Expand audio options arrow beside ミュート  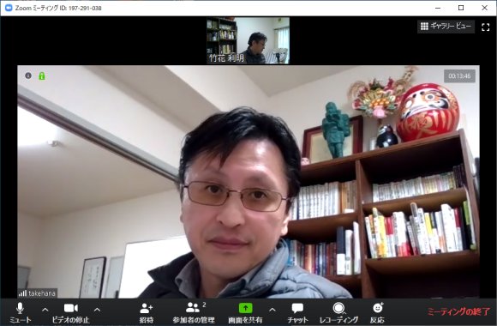click(45, 310)
